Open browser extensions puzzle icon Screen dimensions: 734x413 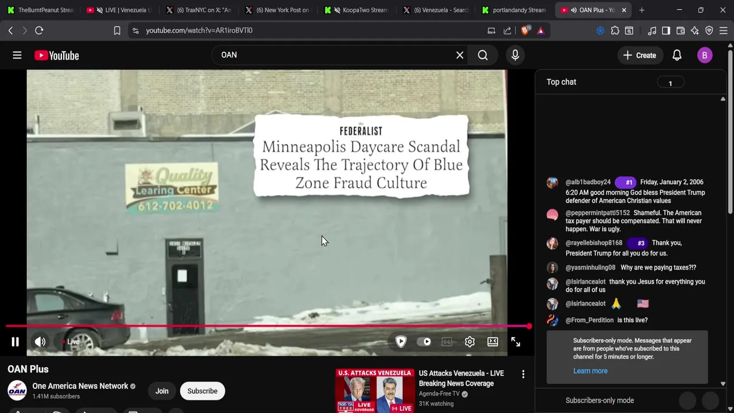click(615, 30)
